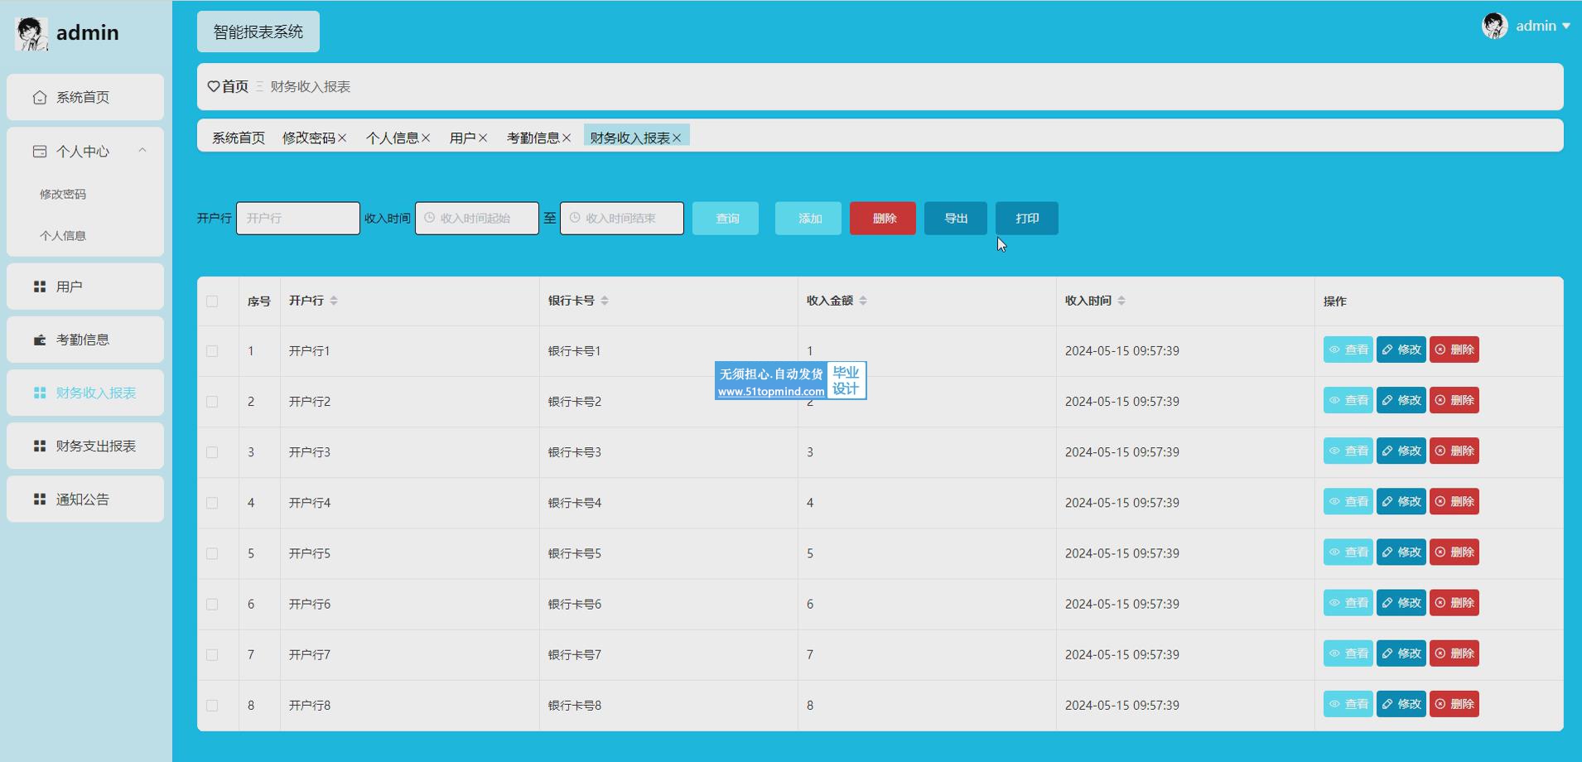1582x762 pixels.
Task: Delete row 开户行6 with 删除 button
Action: [1454, 602]
